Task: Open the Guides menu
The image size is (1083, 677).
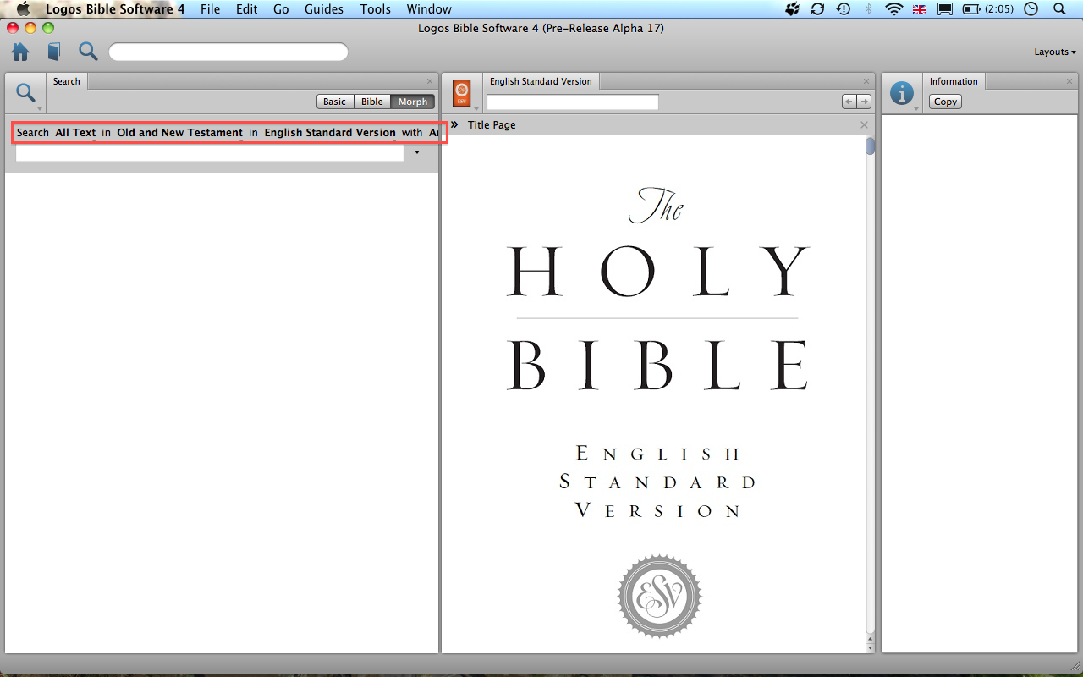Action: [324, 9]
